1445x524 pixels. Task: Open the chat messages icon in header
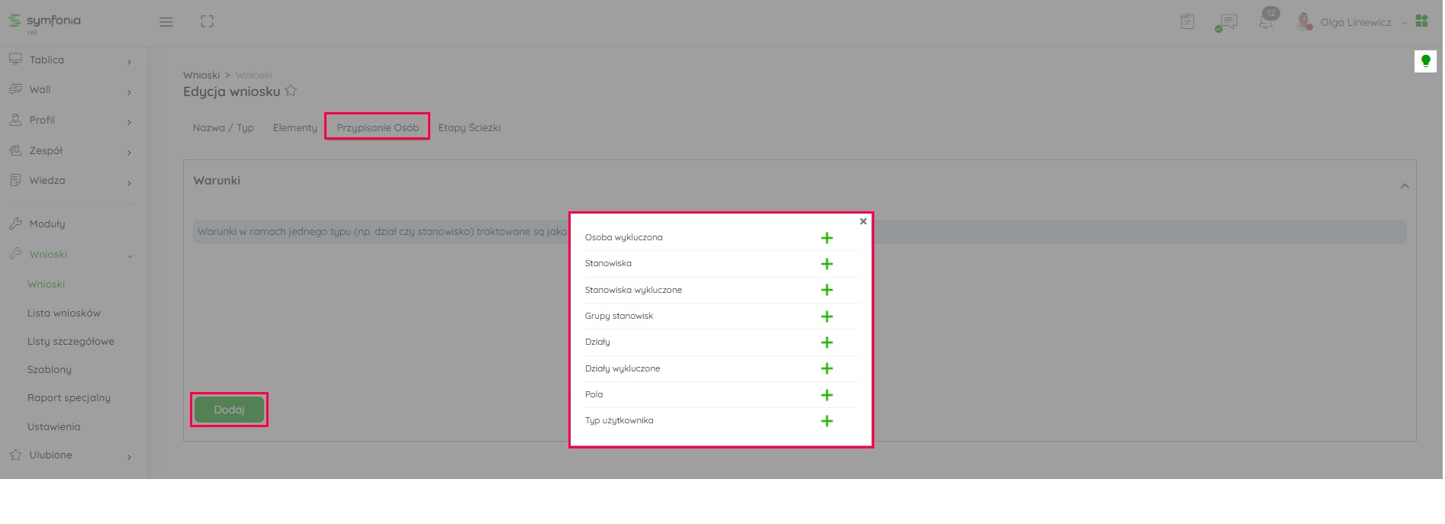pos(1227,22)
